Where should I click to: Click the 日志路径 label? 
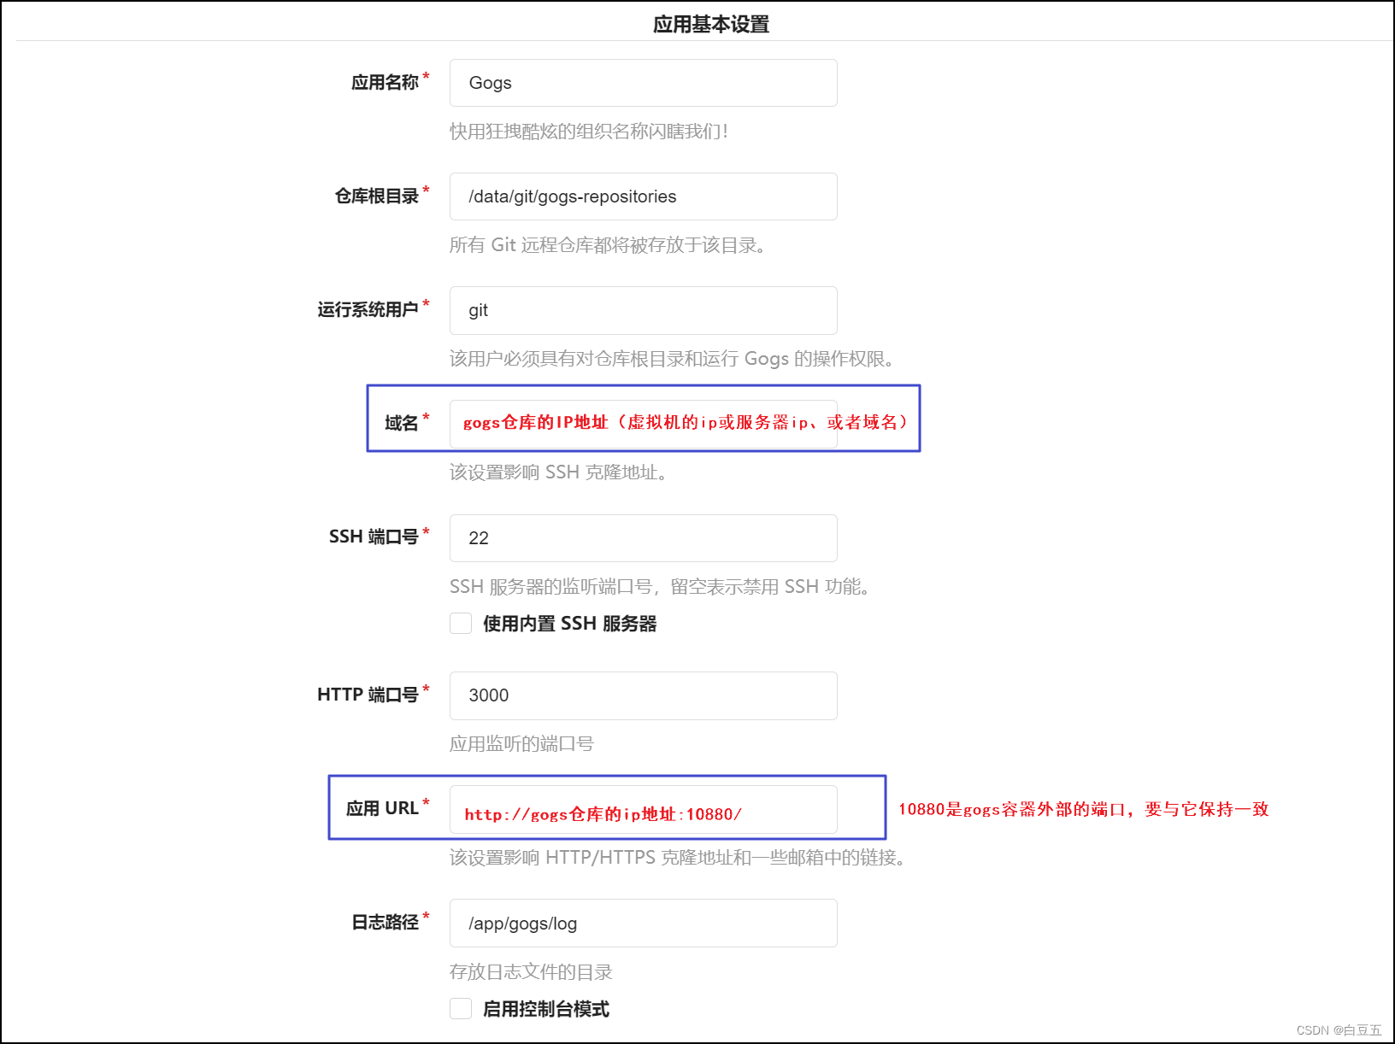(x=385, y=923)
